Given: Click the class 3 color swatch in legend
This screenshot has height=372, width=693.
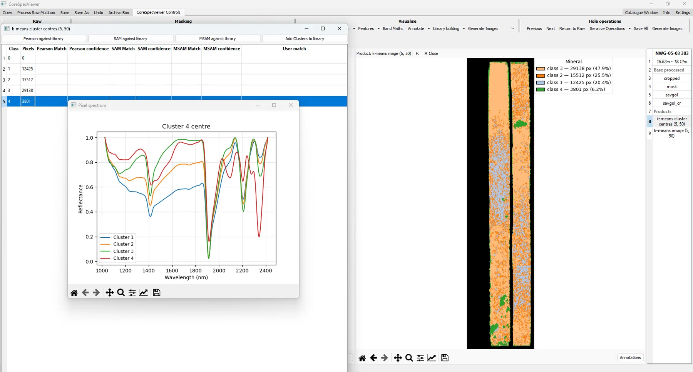Looking at the screenshot, I should (x=541, y=68).
